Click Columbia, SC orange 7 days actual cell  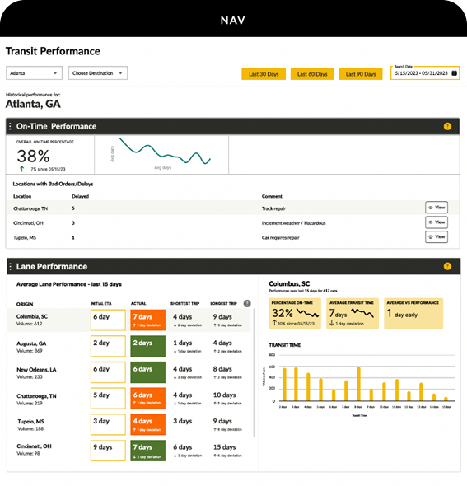(x=147, y=320)
